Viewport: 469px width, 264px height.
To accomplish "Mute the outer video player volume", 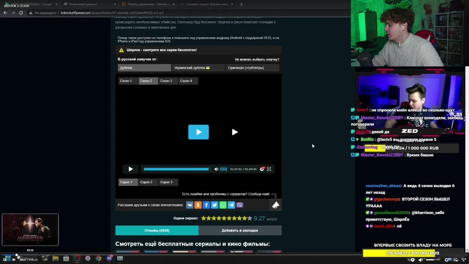I will point(421,260).
